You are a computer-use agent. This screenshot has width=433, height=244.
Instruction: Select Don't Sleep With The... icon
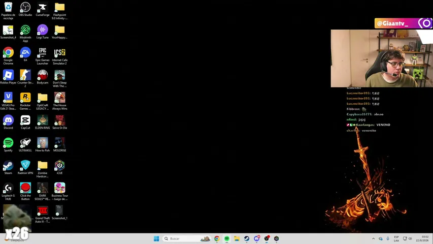pyautogui.click(x=60, y=79)
